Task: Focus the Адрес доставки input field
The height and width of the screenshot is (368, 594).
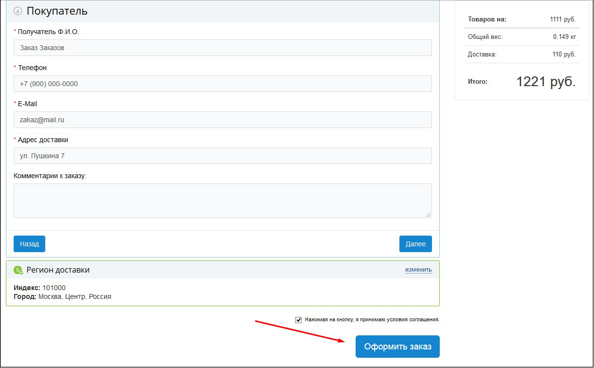Action: (x=223, y=156)
